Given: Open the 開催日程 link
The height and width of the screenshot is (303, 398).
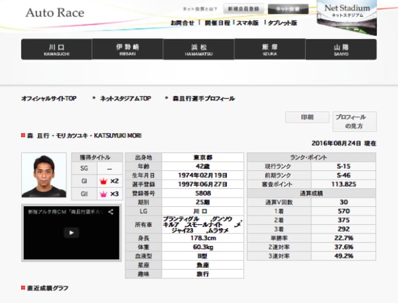Looking at the screenshot, I should pos(218,23).
